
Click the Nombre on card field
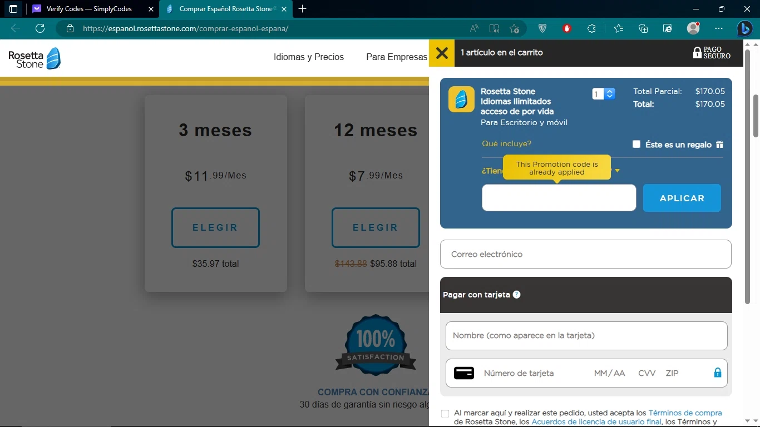tap(586, 336)
